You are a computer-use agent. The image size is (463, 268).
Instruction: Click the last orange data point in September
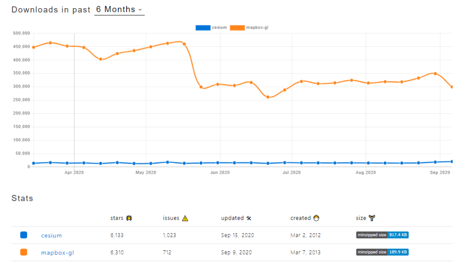[452, 87]
